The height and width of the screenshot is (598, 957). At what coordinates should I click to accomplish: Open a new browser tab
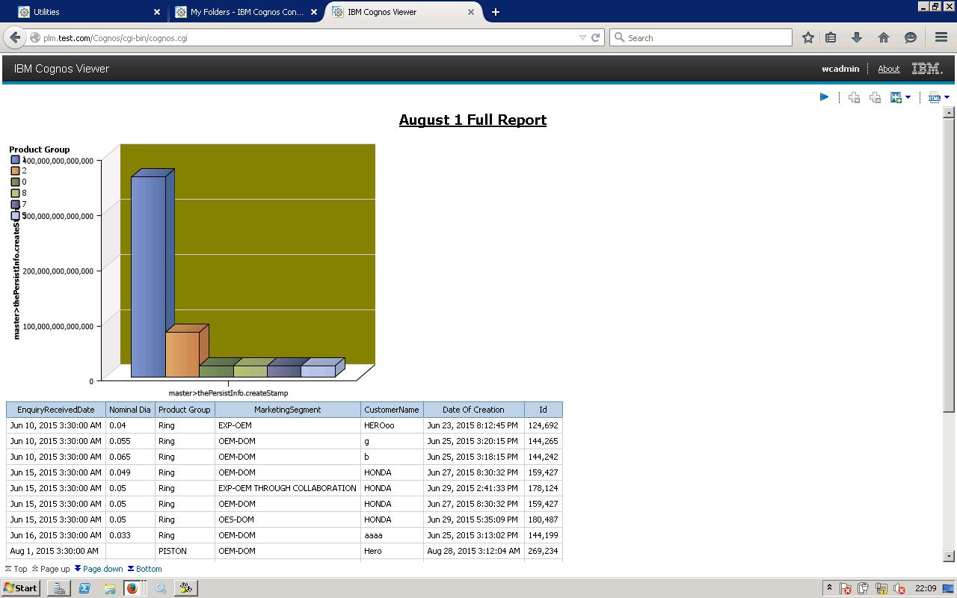(x=495, y=12)
